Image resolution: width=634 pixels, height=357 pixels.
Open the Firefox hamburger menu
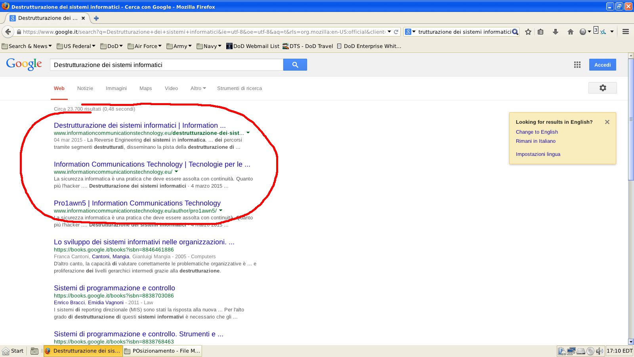[x=626, y=32]
